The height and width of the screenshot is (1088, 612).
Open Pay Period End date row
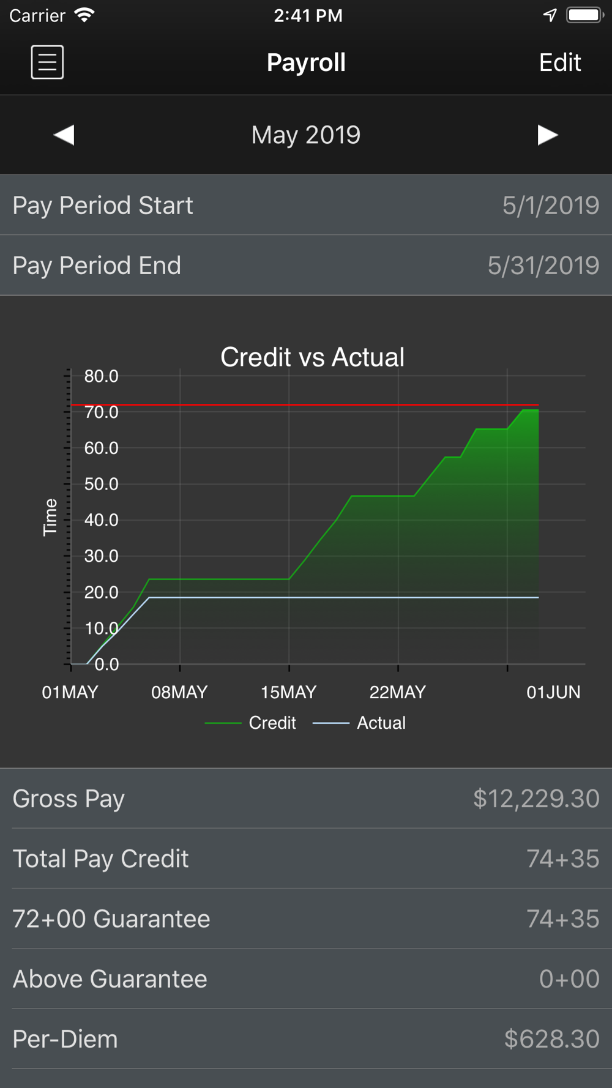tap(306, 266)
